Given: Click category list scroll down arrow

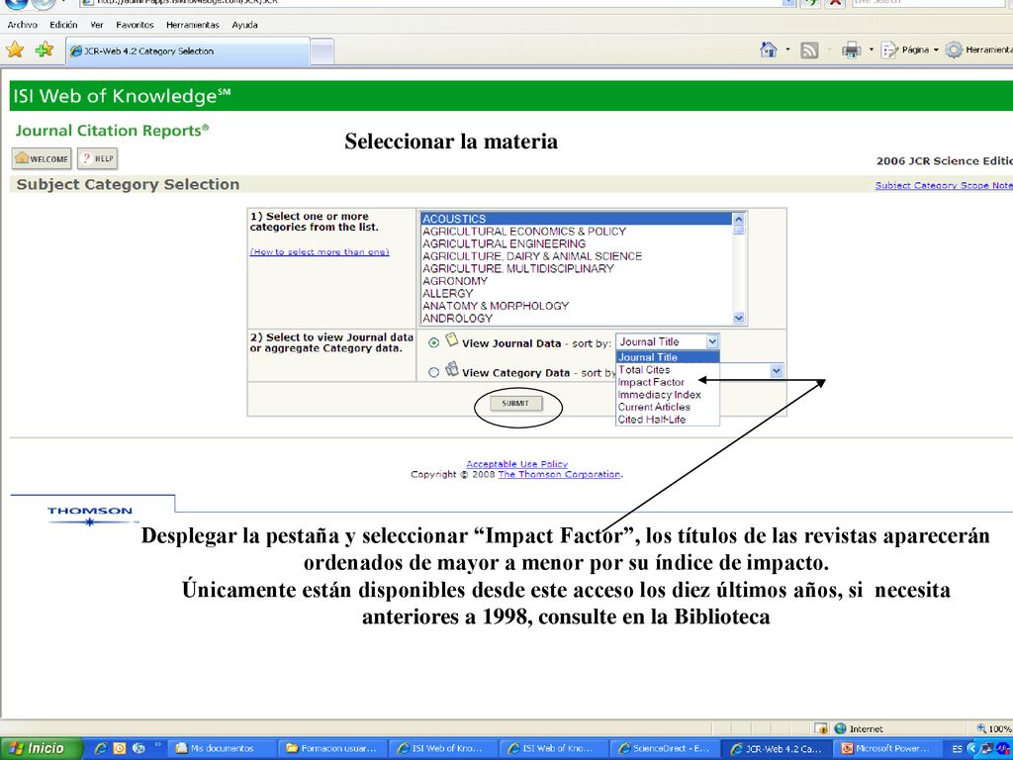Looking at the screenshot, I should [x=739, y=318].
